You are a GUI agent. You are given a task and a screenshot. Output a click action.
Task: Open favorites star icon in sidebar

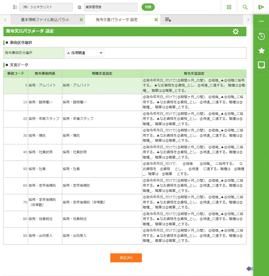pos(261,51)
